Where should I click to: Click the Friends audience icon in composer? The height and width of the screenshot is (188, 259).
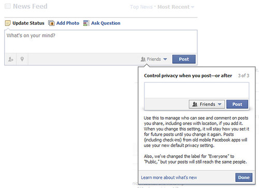[143, 59]
